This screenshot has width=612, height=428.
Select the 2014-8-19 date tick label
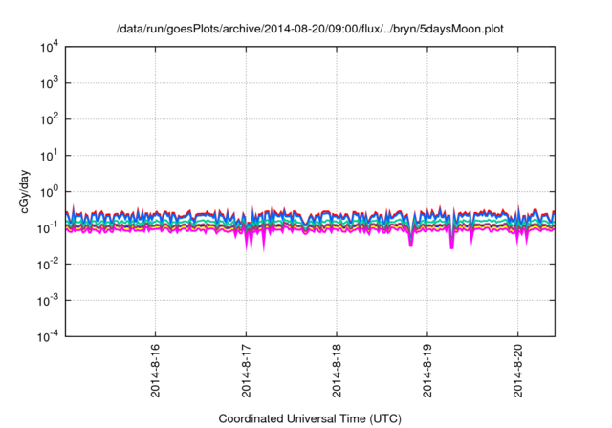click(x=426, y=370)
